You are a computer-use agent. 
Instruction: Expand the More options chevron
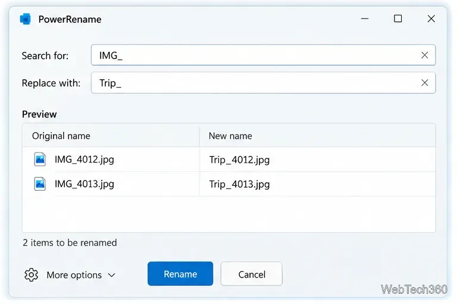click(x=112, y=275)
